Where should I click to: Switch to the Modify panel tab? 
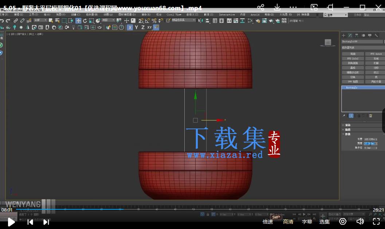coord(350,36)
